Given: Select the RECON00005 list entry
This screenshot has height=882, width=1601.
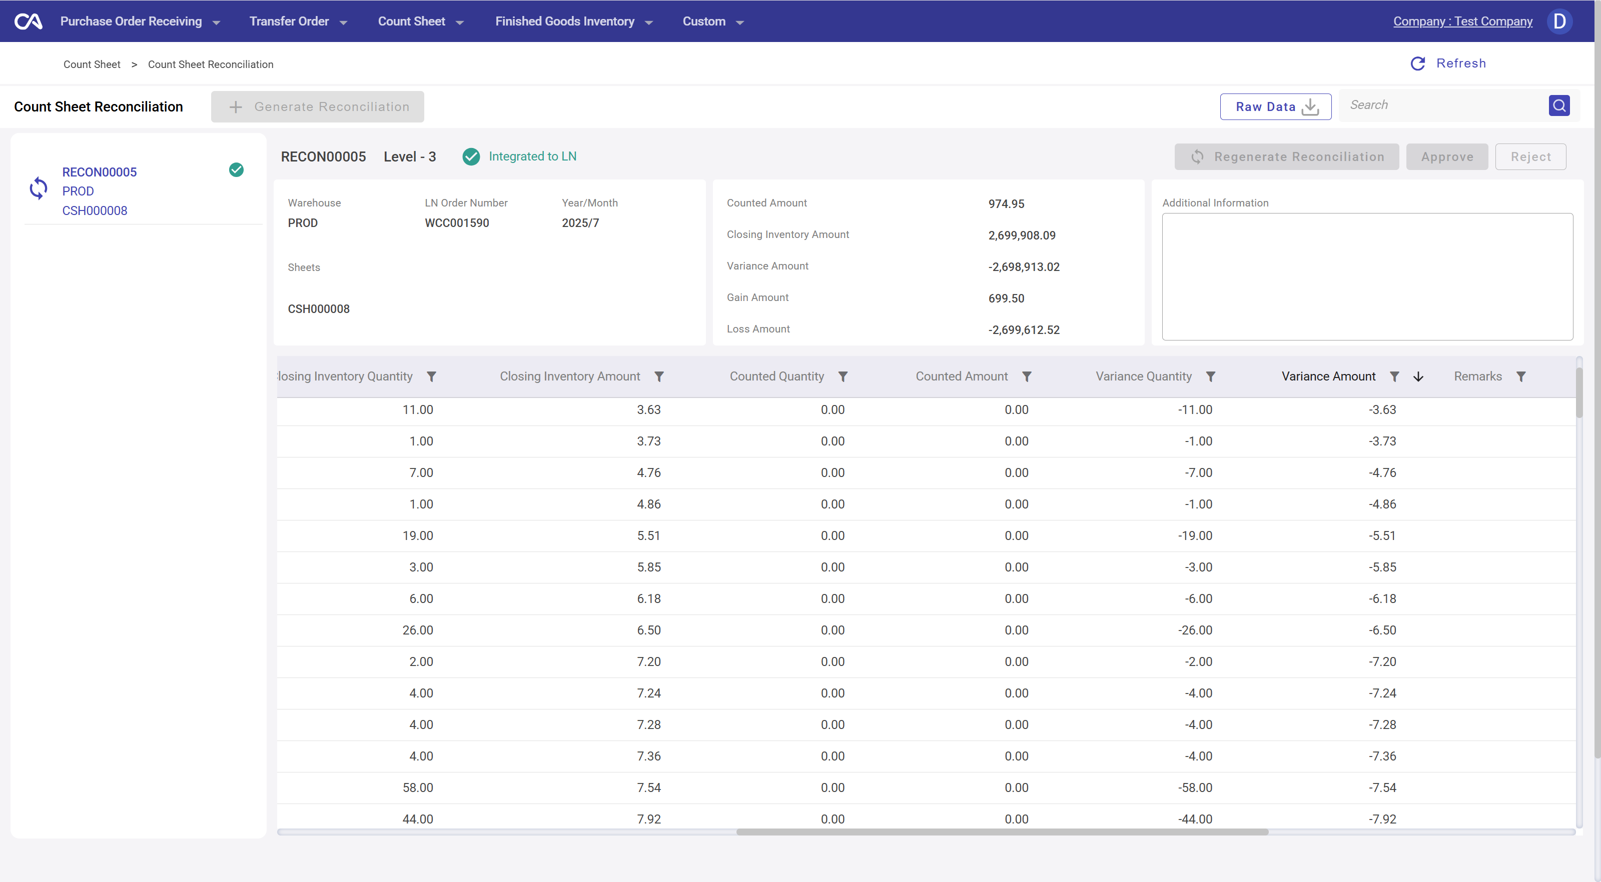Looking at the screenshot, I should coord(143,191).
